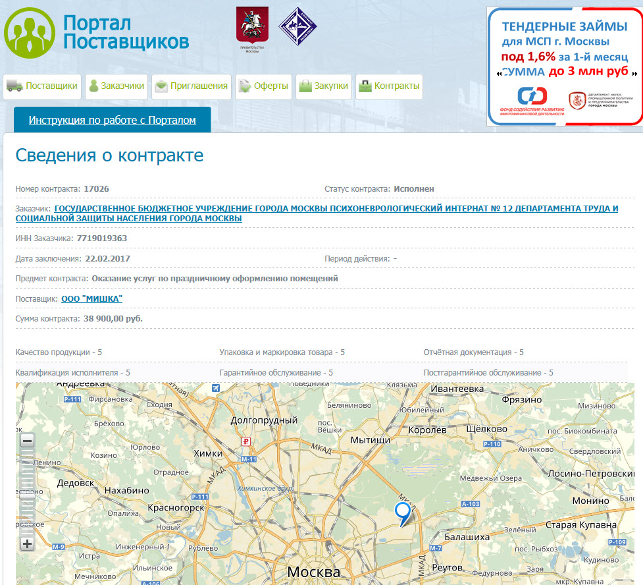
Task: Zoom out the map with minus button
Action: tap(27, 441)
